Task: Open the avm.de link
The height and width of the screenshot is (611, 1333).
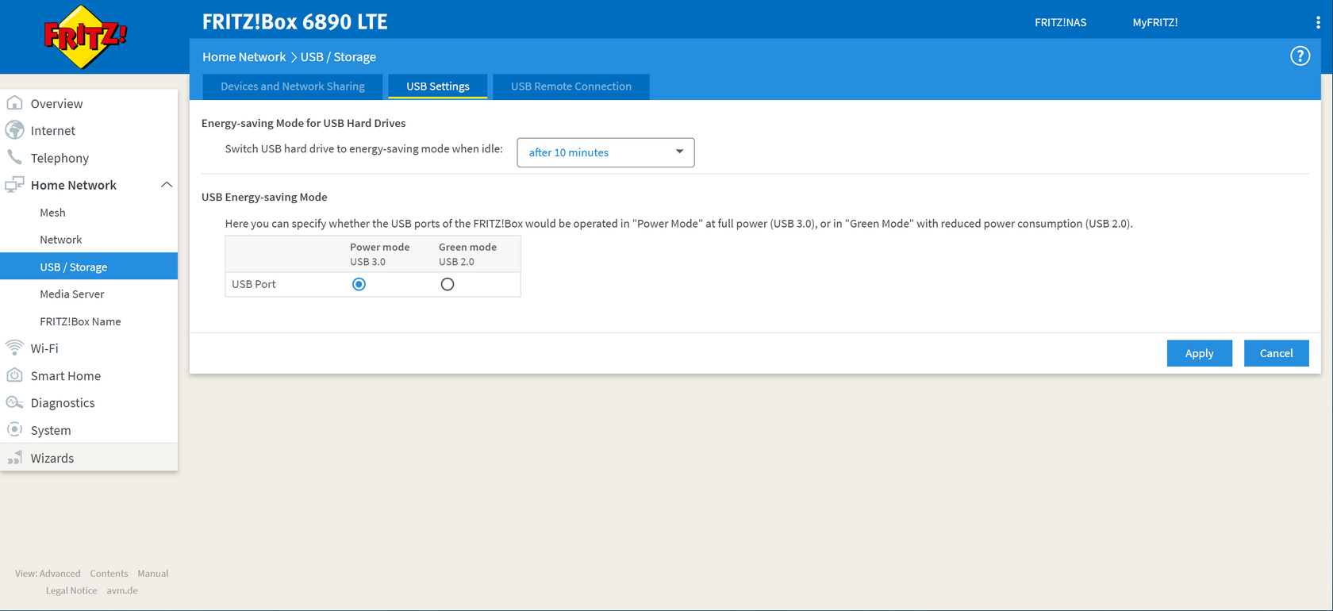Action: click(122, 590)
